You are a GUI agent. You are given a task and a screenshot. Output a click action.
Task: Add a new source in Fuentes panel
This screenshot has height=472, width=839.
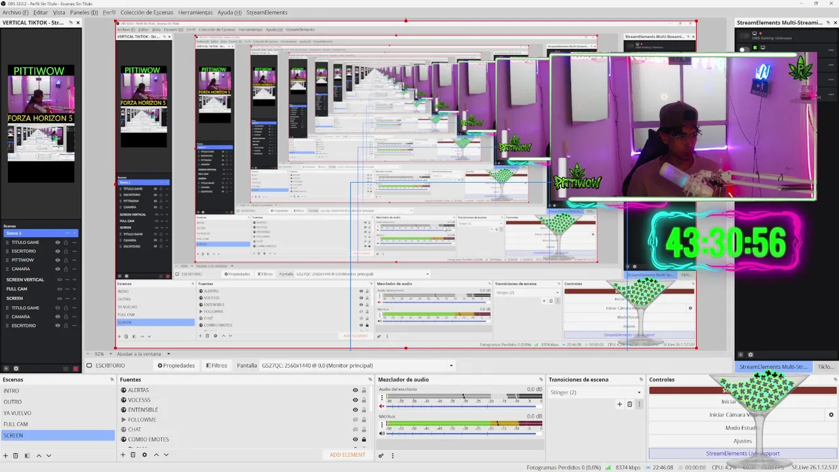click(123, 455)
